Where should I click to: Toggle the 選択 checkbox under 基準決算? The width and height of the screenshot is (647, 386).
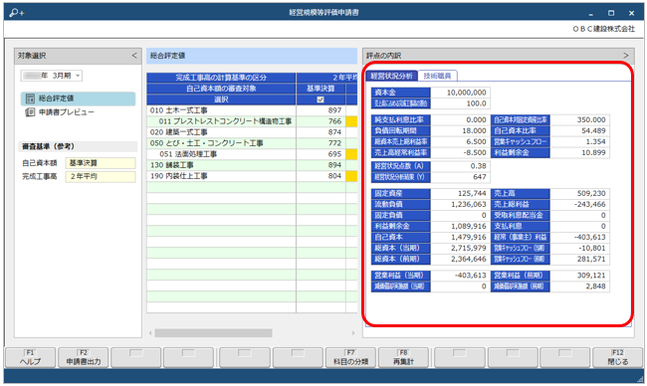coord(321,99)
